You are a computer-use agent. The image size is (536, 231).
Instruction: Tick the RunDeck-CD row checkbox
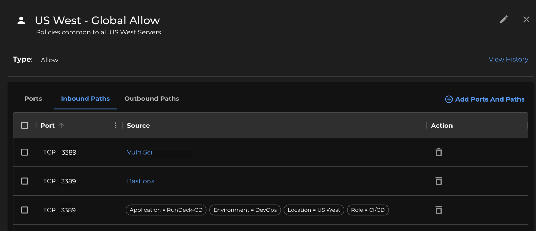point(25,210)
